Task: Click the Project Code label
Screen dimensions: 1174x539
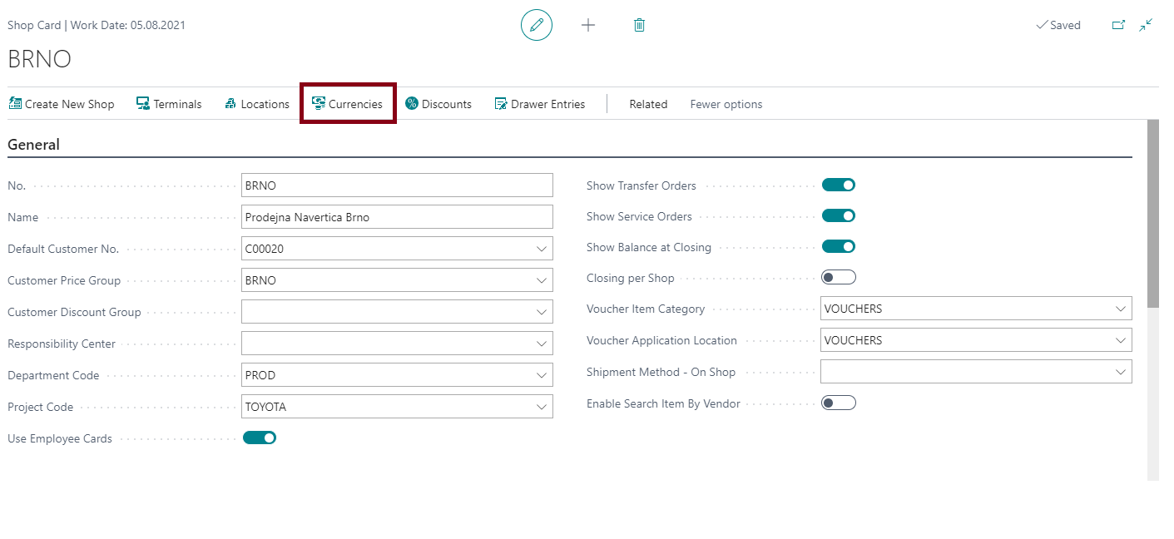Action: [x=40, y=407]
